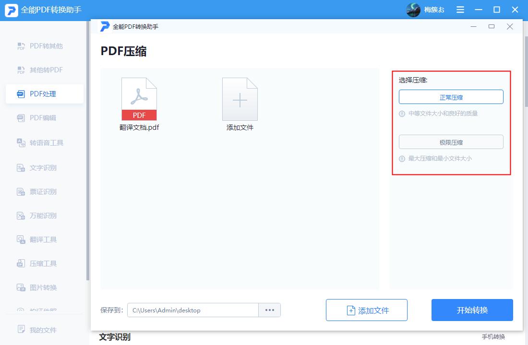Choose 正常压缩 compression mode
This screenshot has height=345, width=528.
pyautogui.click(x=451, y=97)
